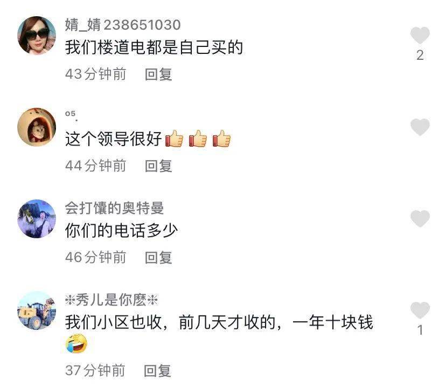446x387 pixels.
Task: Open the profile name 婧_婧238651030
Action: point(123,25)
